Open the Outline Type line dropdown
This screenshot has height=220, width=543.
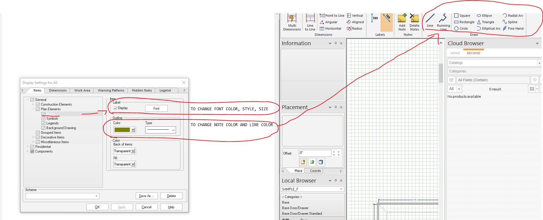(160, 130)
